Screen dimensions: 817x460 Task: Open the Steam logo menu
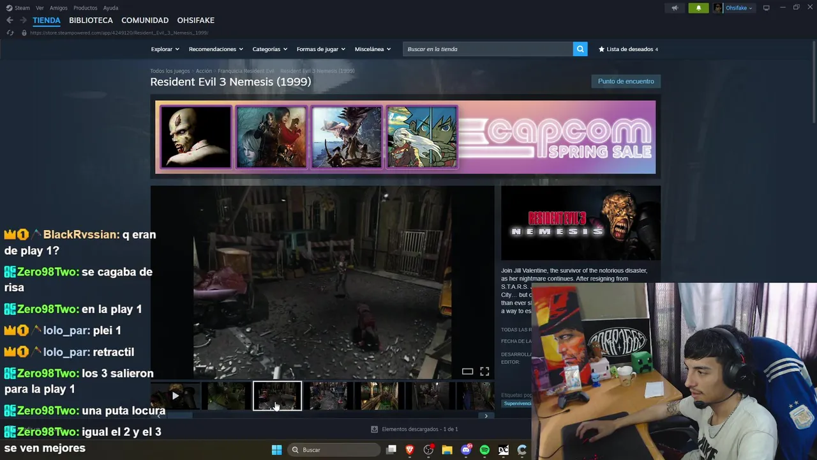[18, 8]
